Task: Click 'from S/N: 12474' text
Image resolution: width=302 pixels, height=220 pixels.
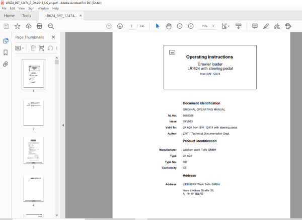Action: tap(210, 74)
